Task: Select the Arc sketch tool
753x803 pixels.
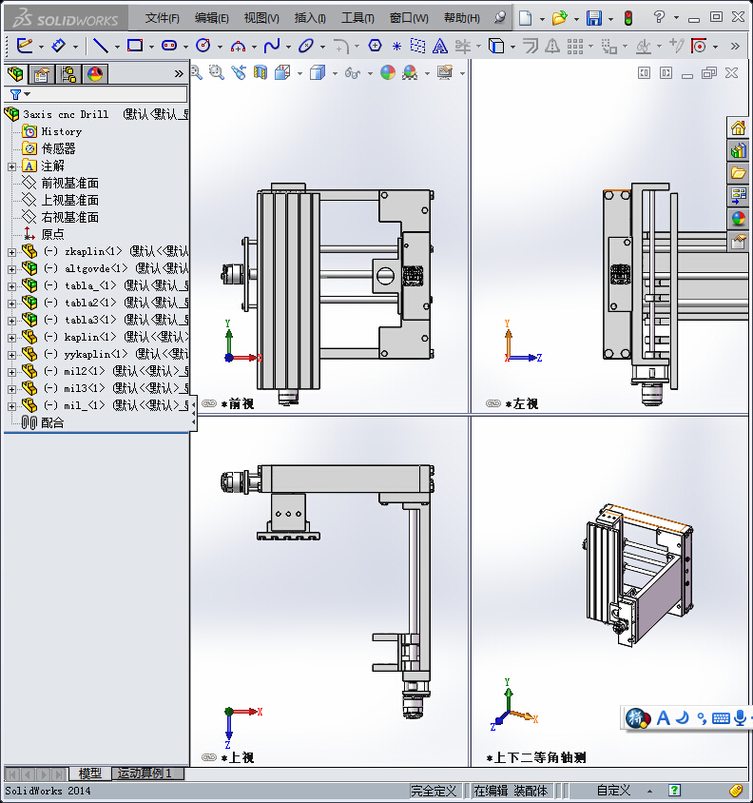Action: [x=238, y=47]
